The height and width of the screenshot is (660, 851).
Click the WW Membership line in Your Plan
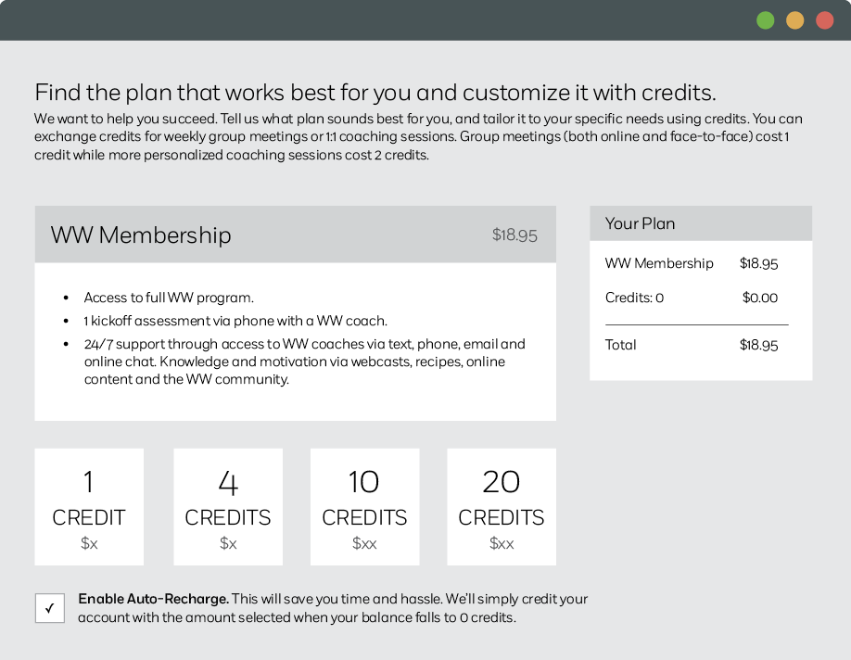[x=692, y=263]
